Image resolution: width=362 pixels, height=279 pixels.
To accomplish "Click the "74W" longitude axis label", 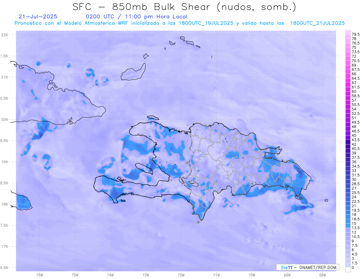I will [110, 275].
